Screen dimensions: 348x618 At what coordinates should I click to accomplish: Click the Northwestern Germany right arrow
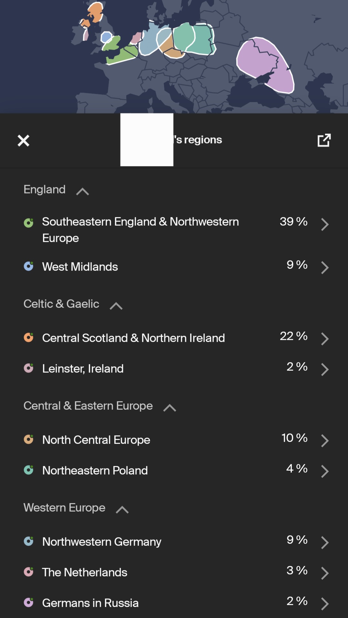[325, 543]
